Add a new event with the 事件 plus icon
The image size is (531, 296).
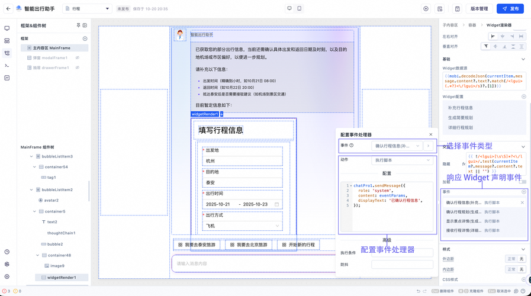coord(523,192)
